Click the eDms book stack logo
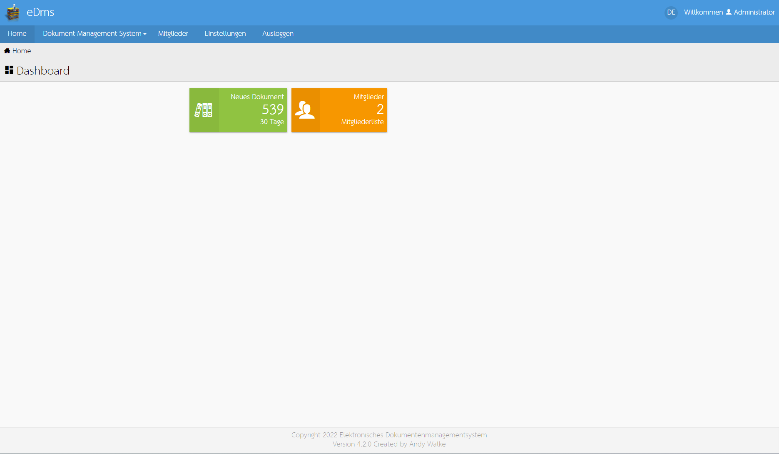This screenshot has height=454, width=779. (x=13, y=12)
